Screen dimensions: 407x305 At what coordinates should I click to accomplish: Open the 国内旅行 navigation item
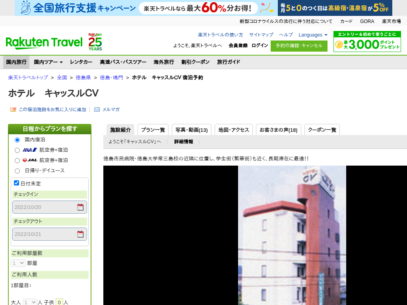pos(16,62)
